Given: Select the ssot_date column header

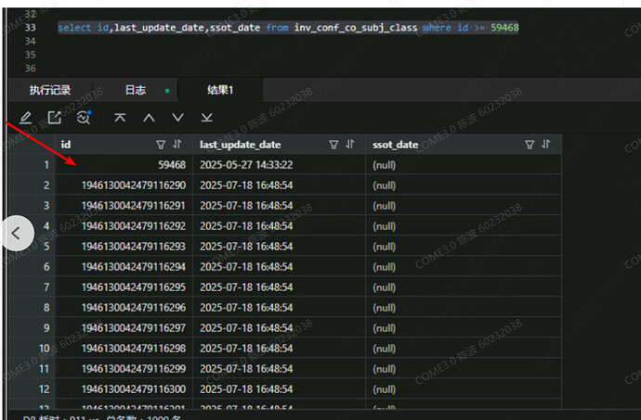Looking at the screenshot, I should click(464, 145).
